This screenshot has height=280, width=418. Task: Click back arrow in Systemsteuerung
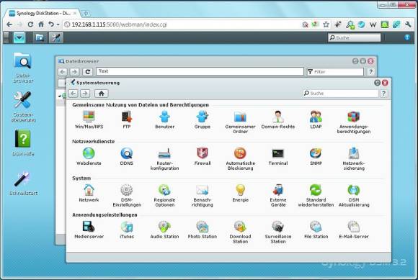[x=74, y=94]
